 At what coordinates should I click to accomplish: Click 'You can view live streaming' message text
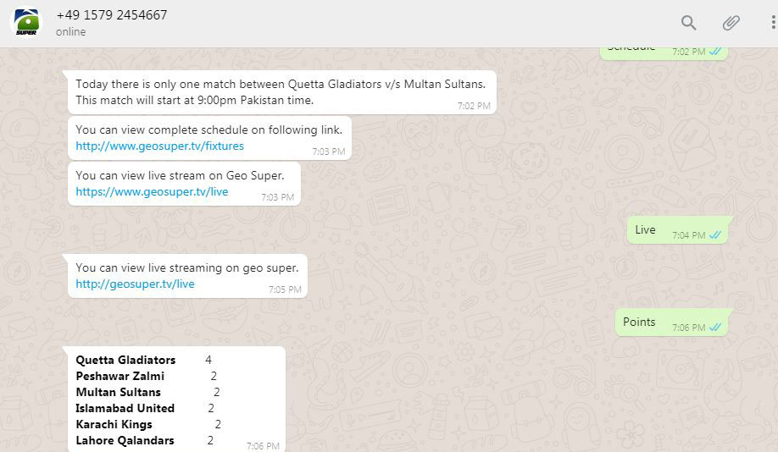pyautogui.click(x=186, y=267)
